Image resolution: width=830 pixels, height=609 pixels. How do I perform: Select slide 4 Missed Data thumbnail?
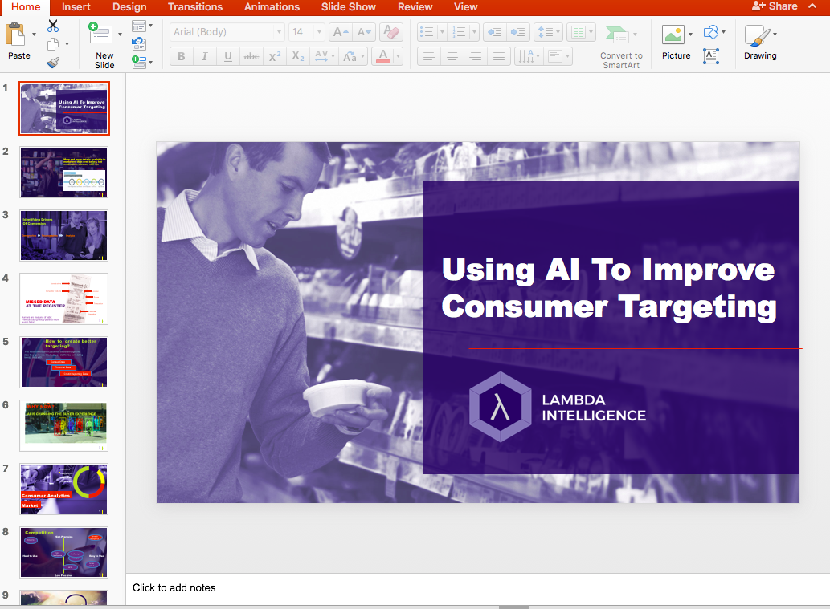click(x=64, y=298)
